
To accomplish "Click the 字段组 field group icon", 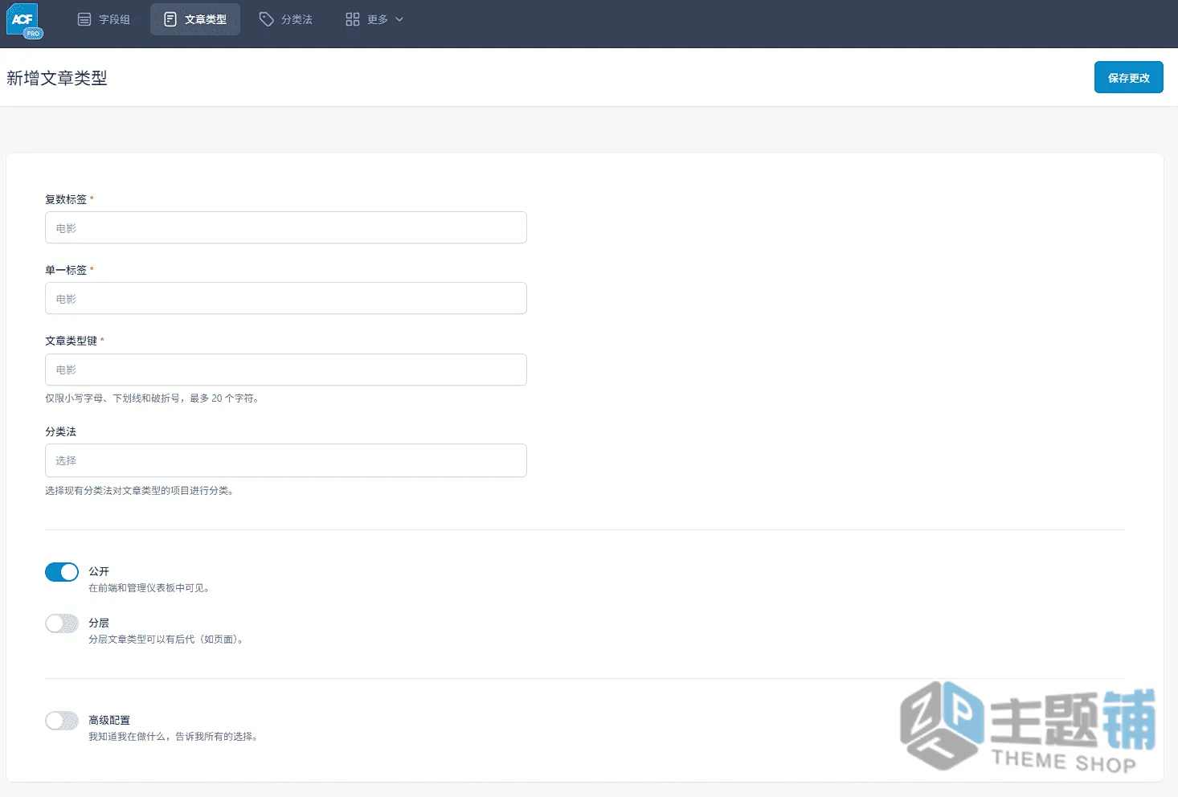I will tap(84, 19).
